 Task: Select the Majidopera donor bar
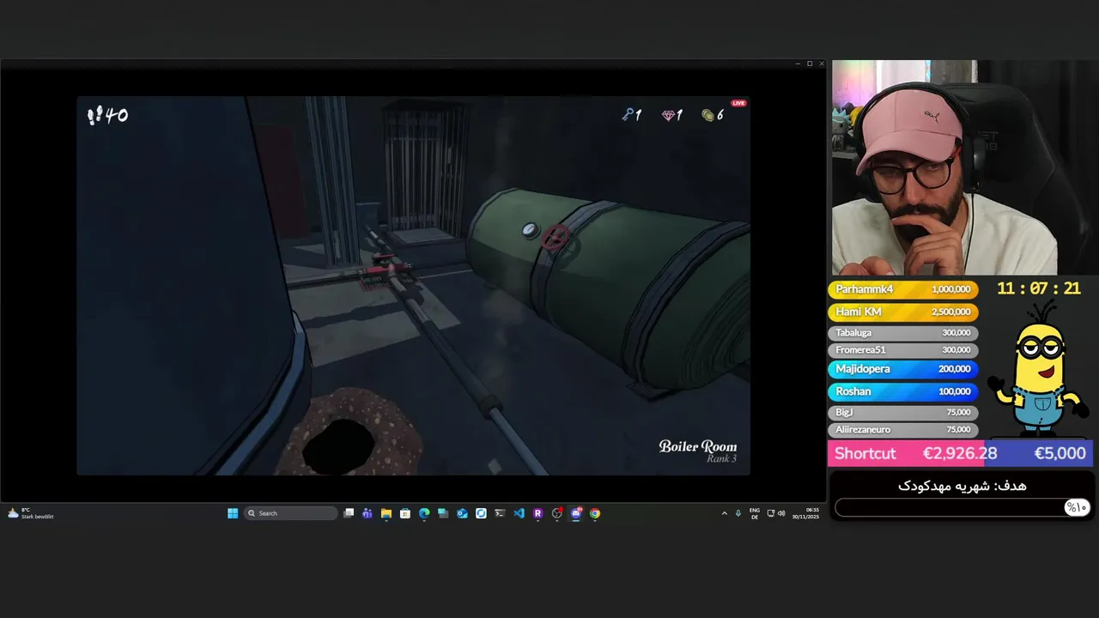tap(902, 369)
